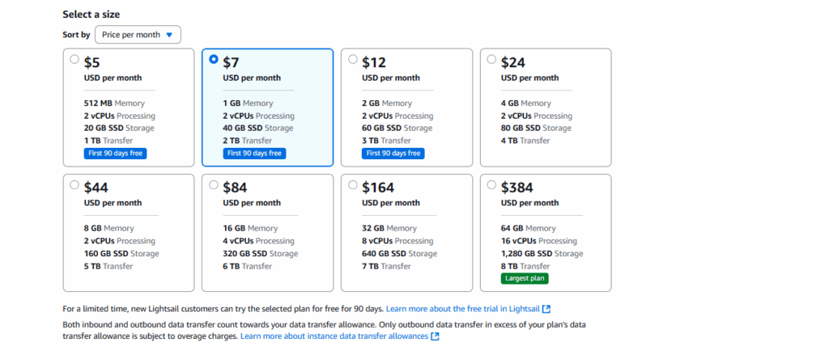The height and width of the screenshot is (342, 829).
Task: Click the First 90 days free badge on $5 plan
Action: point(115,153)
